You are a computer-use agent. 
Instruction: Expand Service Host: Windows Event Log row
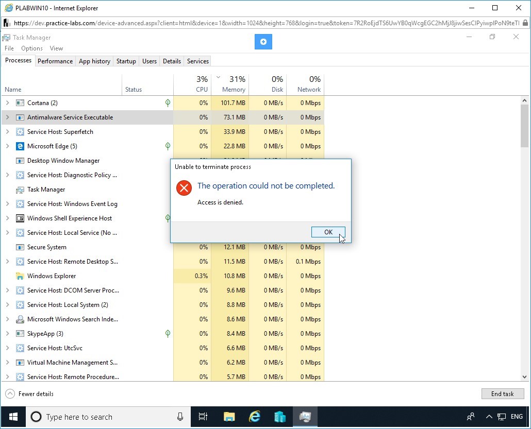coord(7,203)
